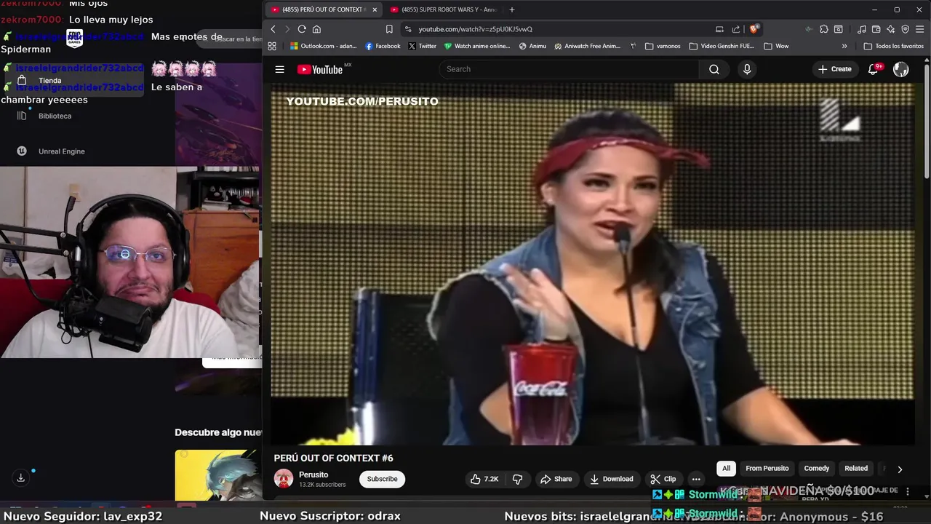Screen dimensions: 931x524
Task: Open the browser main hamburger menu
Action: 919,29
